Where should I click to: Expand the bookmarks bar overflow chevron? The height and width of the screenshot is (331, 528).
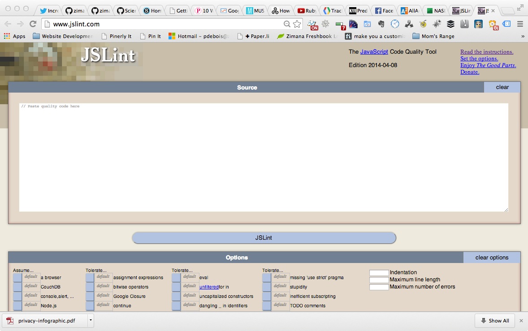(x=523, y=36)
